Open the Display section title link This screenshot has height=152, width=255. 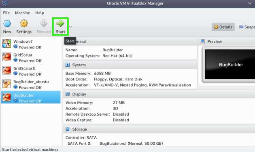point(79,94)
